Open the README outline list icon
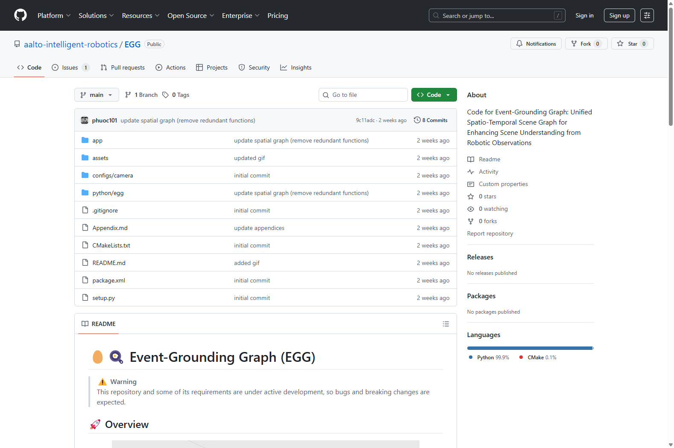The width and height of the screenshot is (674, 448). click(446, 324)
